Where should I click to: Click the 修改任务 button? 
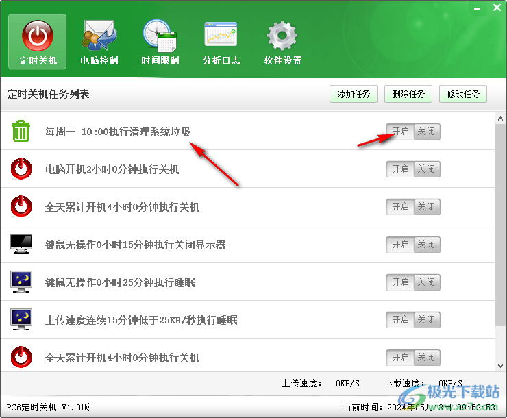click(463, 94)
